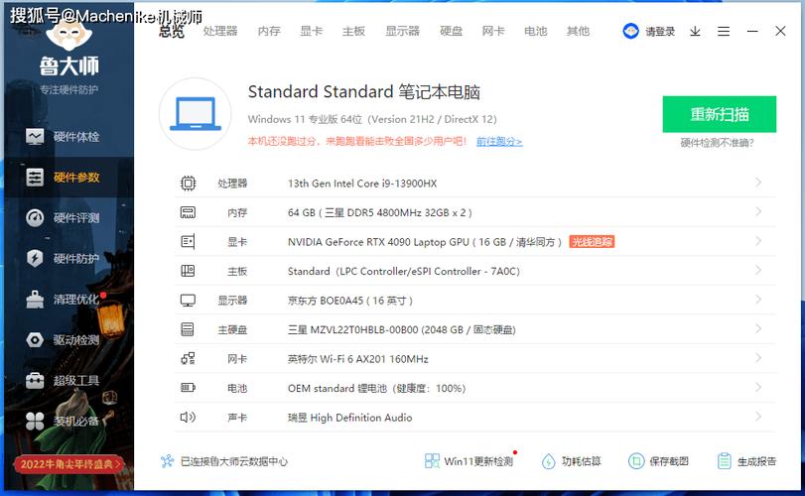Click the 生成报告 clipboard icon

(724, 461)
